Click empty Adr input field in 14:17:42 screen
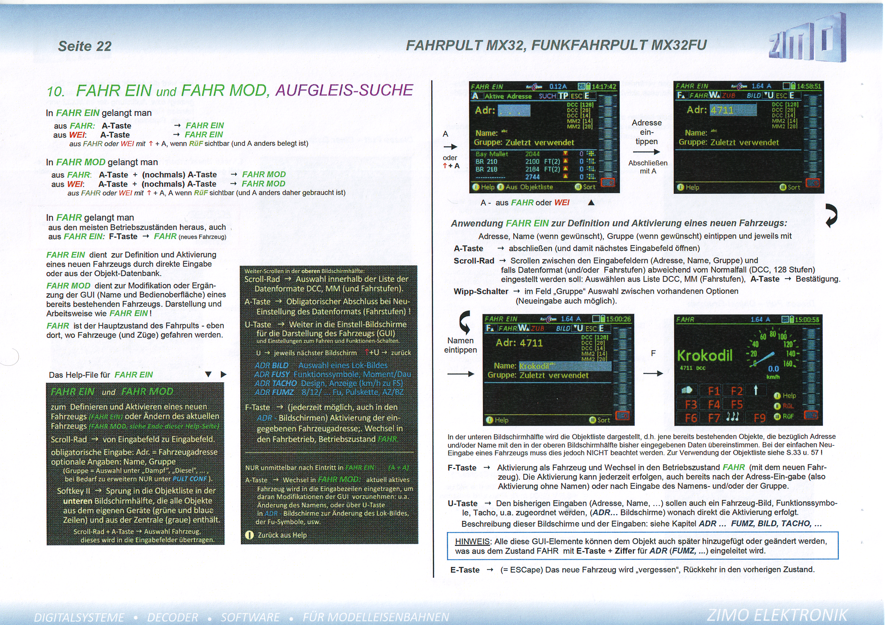The height and width of the screenshot is (625, 885). [x=514, y=111]
